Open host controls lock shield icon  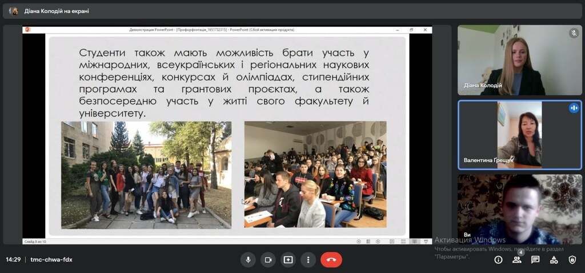coord(572,259)
